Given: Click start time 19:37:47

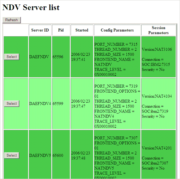Looking at the screenshot, I should click(x=78, y=106).
